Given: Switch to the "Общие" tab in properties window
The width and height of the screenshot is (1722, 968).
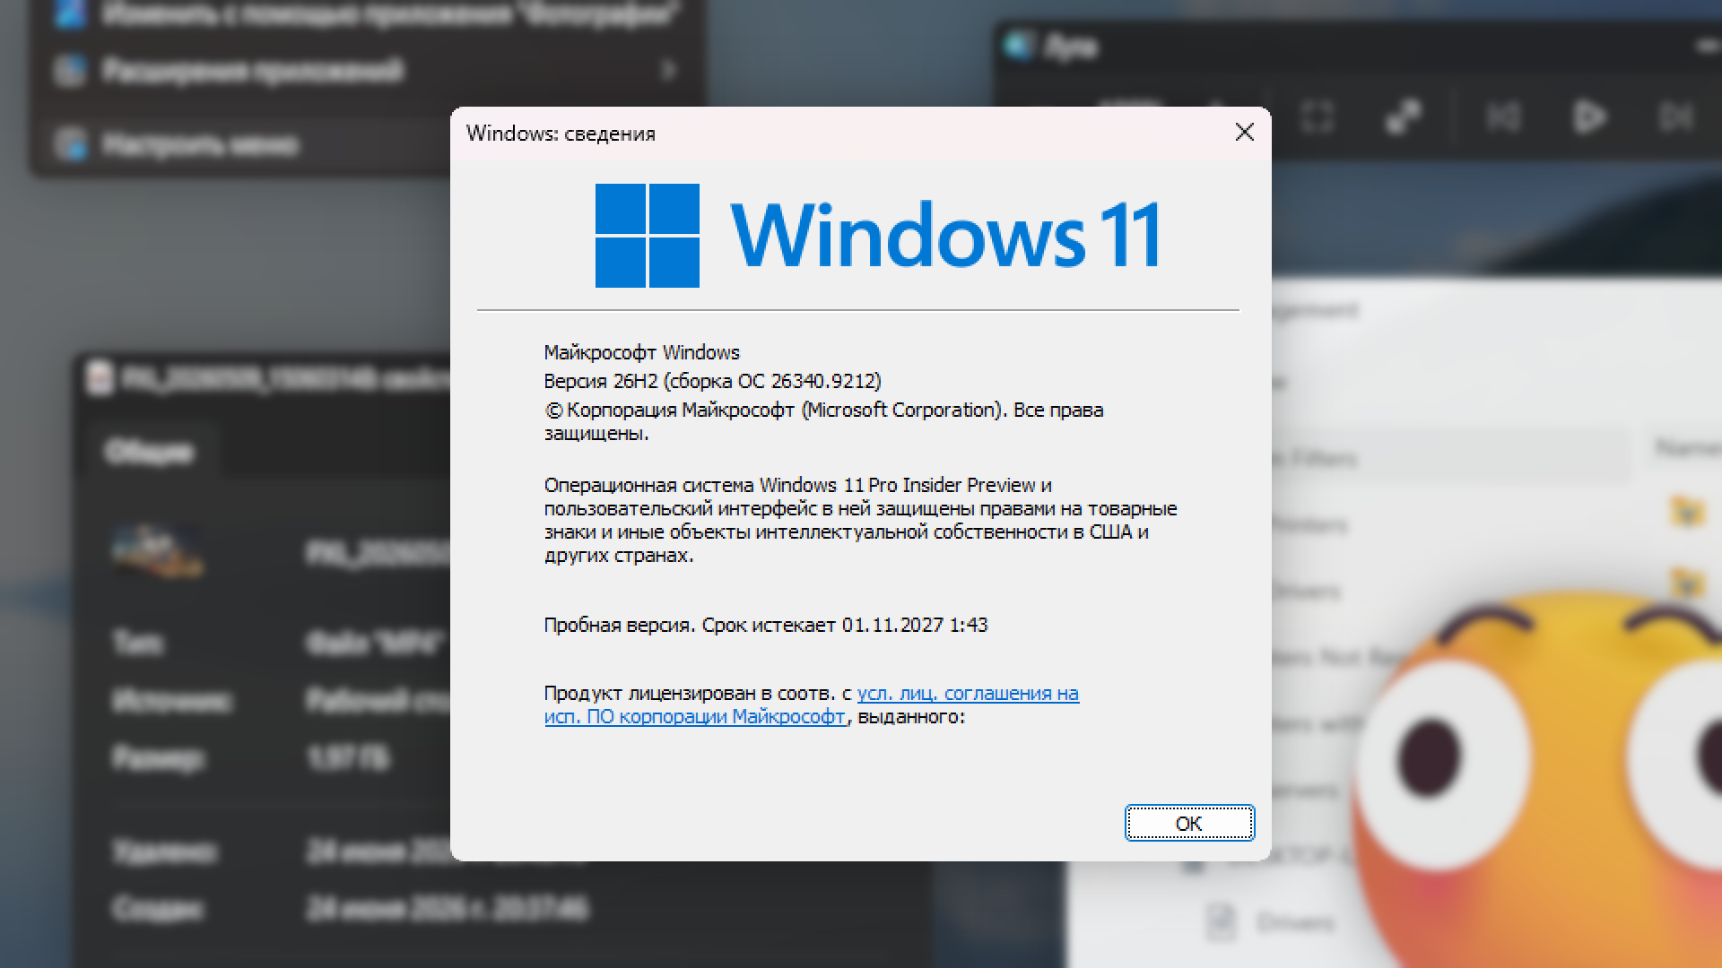Looking at the screenshot, I should click(x=149, y=451).
